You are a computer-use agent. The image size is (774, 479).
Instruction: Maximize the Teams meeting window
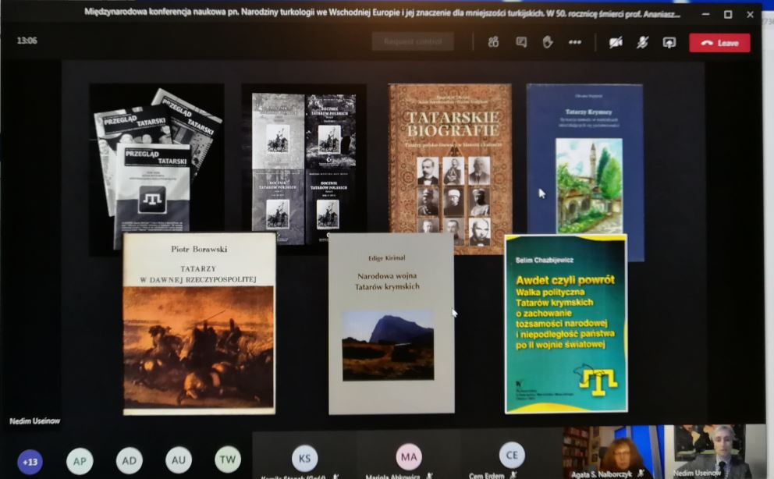[x=727, y=14]
